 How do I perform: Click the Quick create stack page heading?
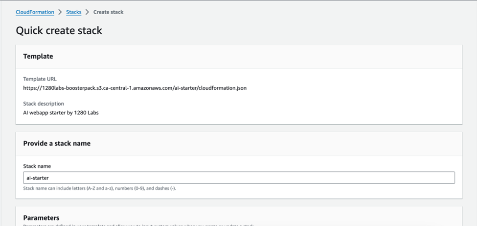click(x=59, y=31)
